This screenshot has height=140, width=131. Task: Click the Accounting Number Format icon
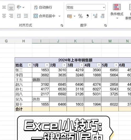click(69, 16)
